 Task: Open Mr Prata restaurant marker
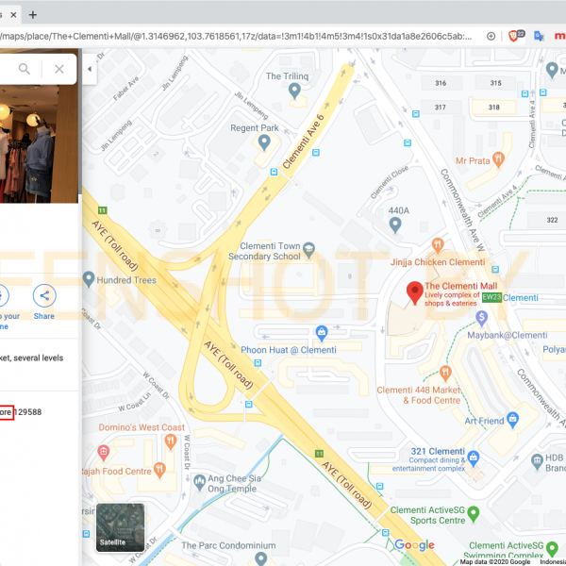(498, 160)
